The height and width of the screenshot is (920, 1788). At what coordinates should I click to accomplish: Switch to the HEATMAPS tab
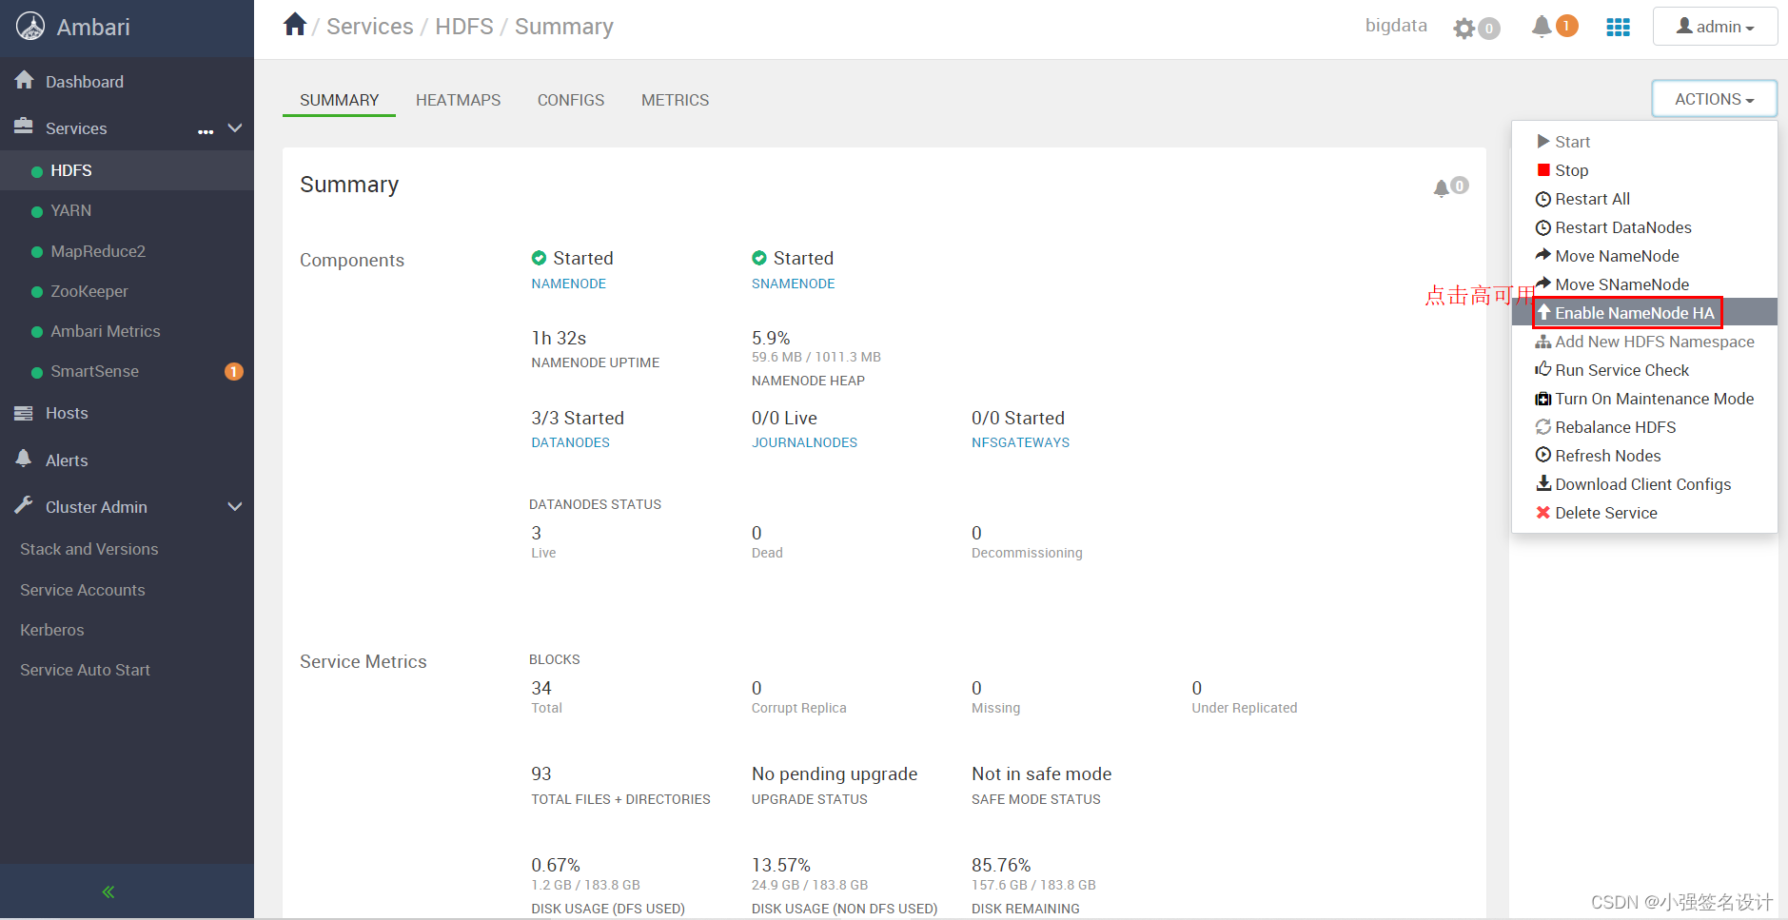click(x=458, y=100)
